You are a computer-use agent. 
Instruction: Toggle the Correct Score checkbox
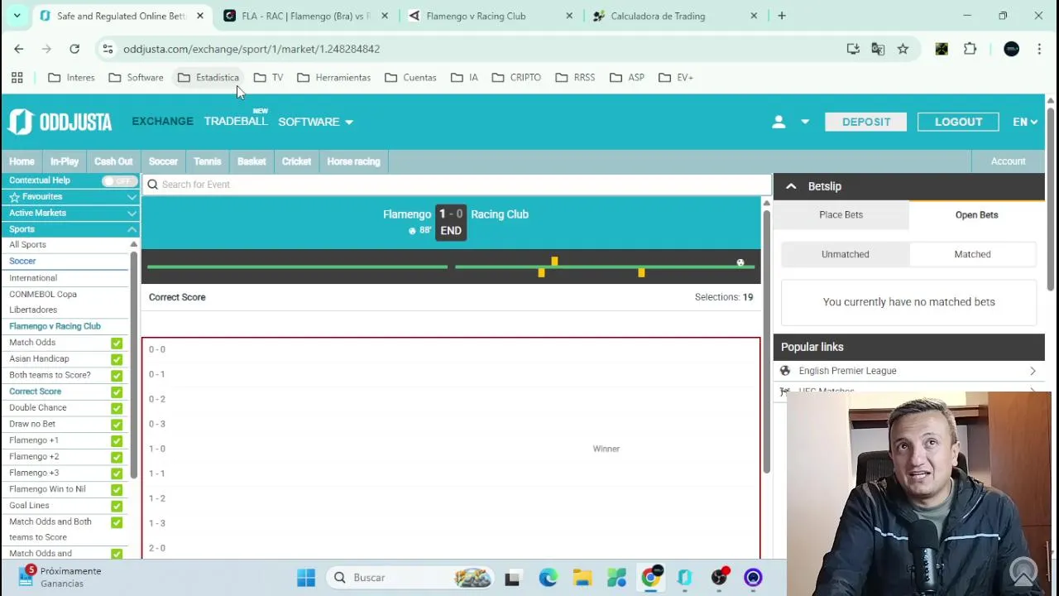[x=117, y=392]
